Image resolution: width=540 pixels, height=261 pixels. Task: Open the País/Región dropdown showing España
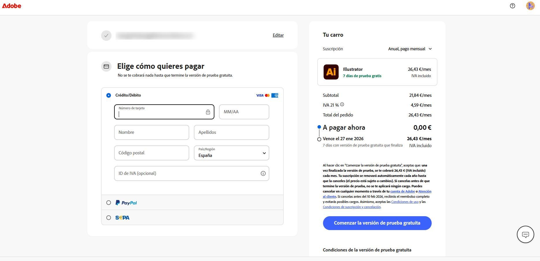[x=231, y=153]
